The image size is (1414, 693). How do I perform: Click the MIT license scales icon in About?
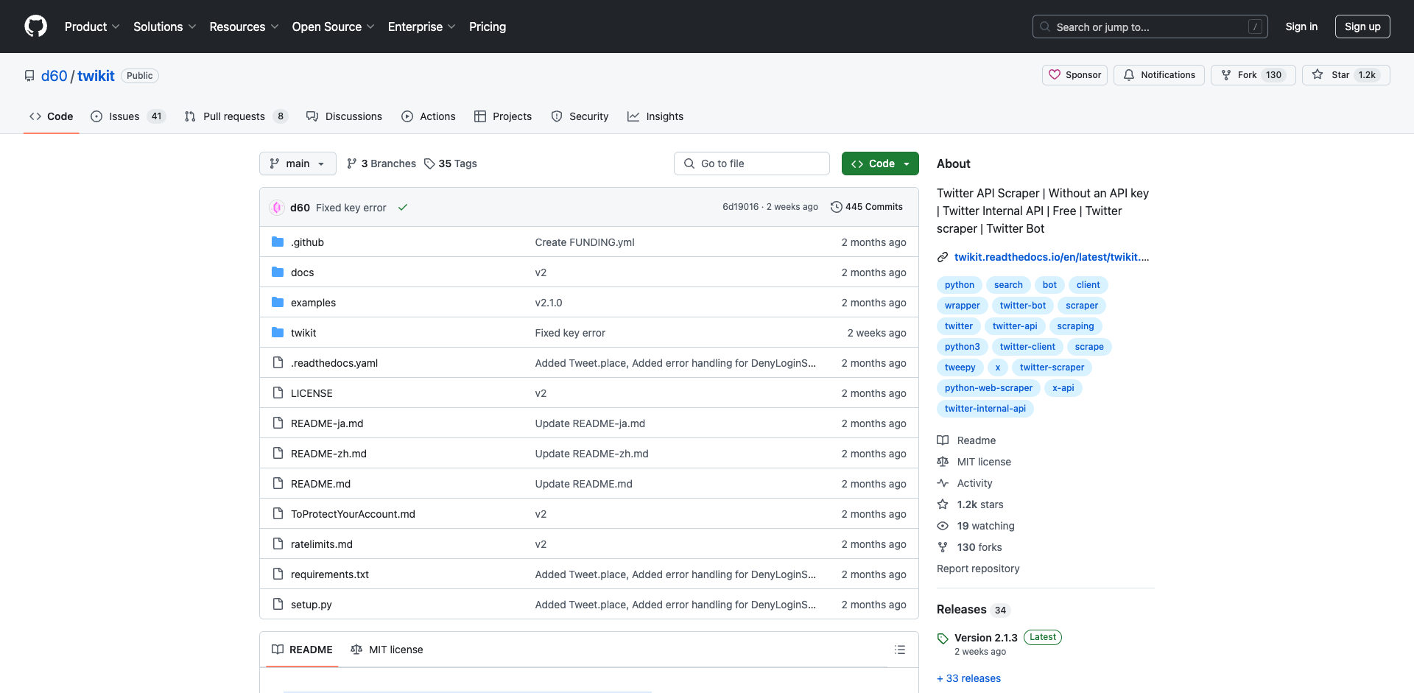943,462
